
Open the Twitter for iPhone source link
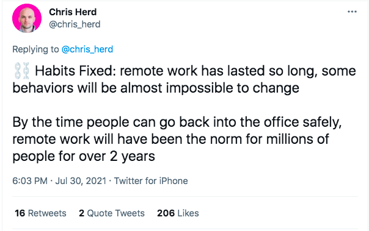tap(151, 181)
